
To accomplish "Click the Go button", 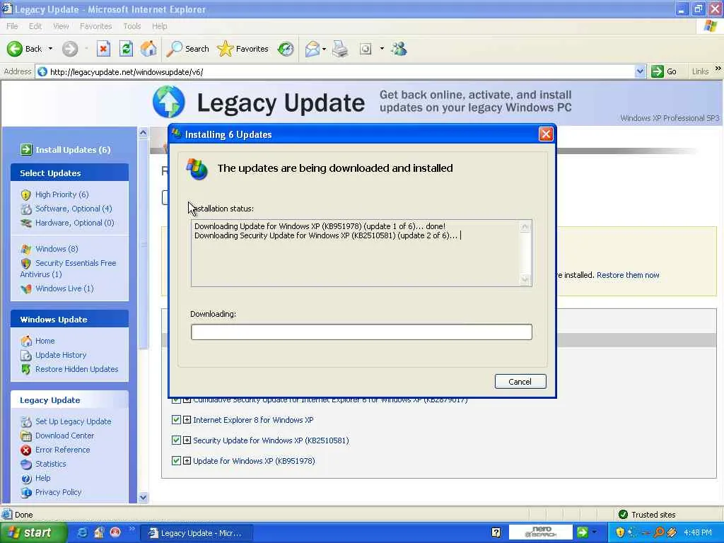I will click(x=664, y=71).
